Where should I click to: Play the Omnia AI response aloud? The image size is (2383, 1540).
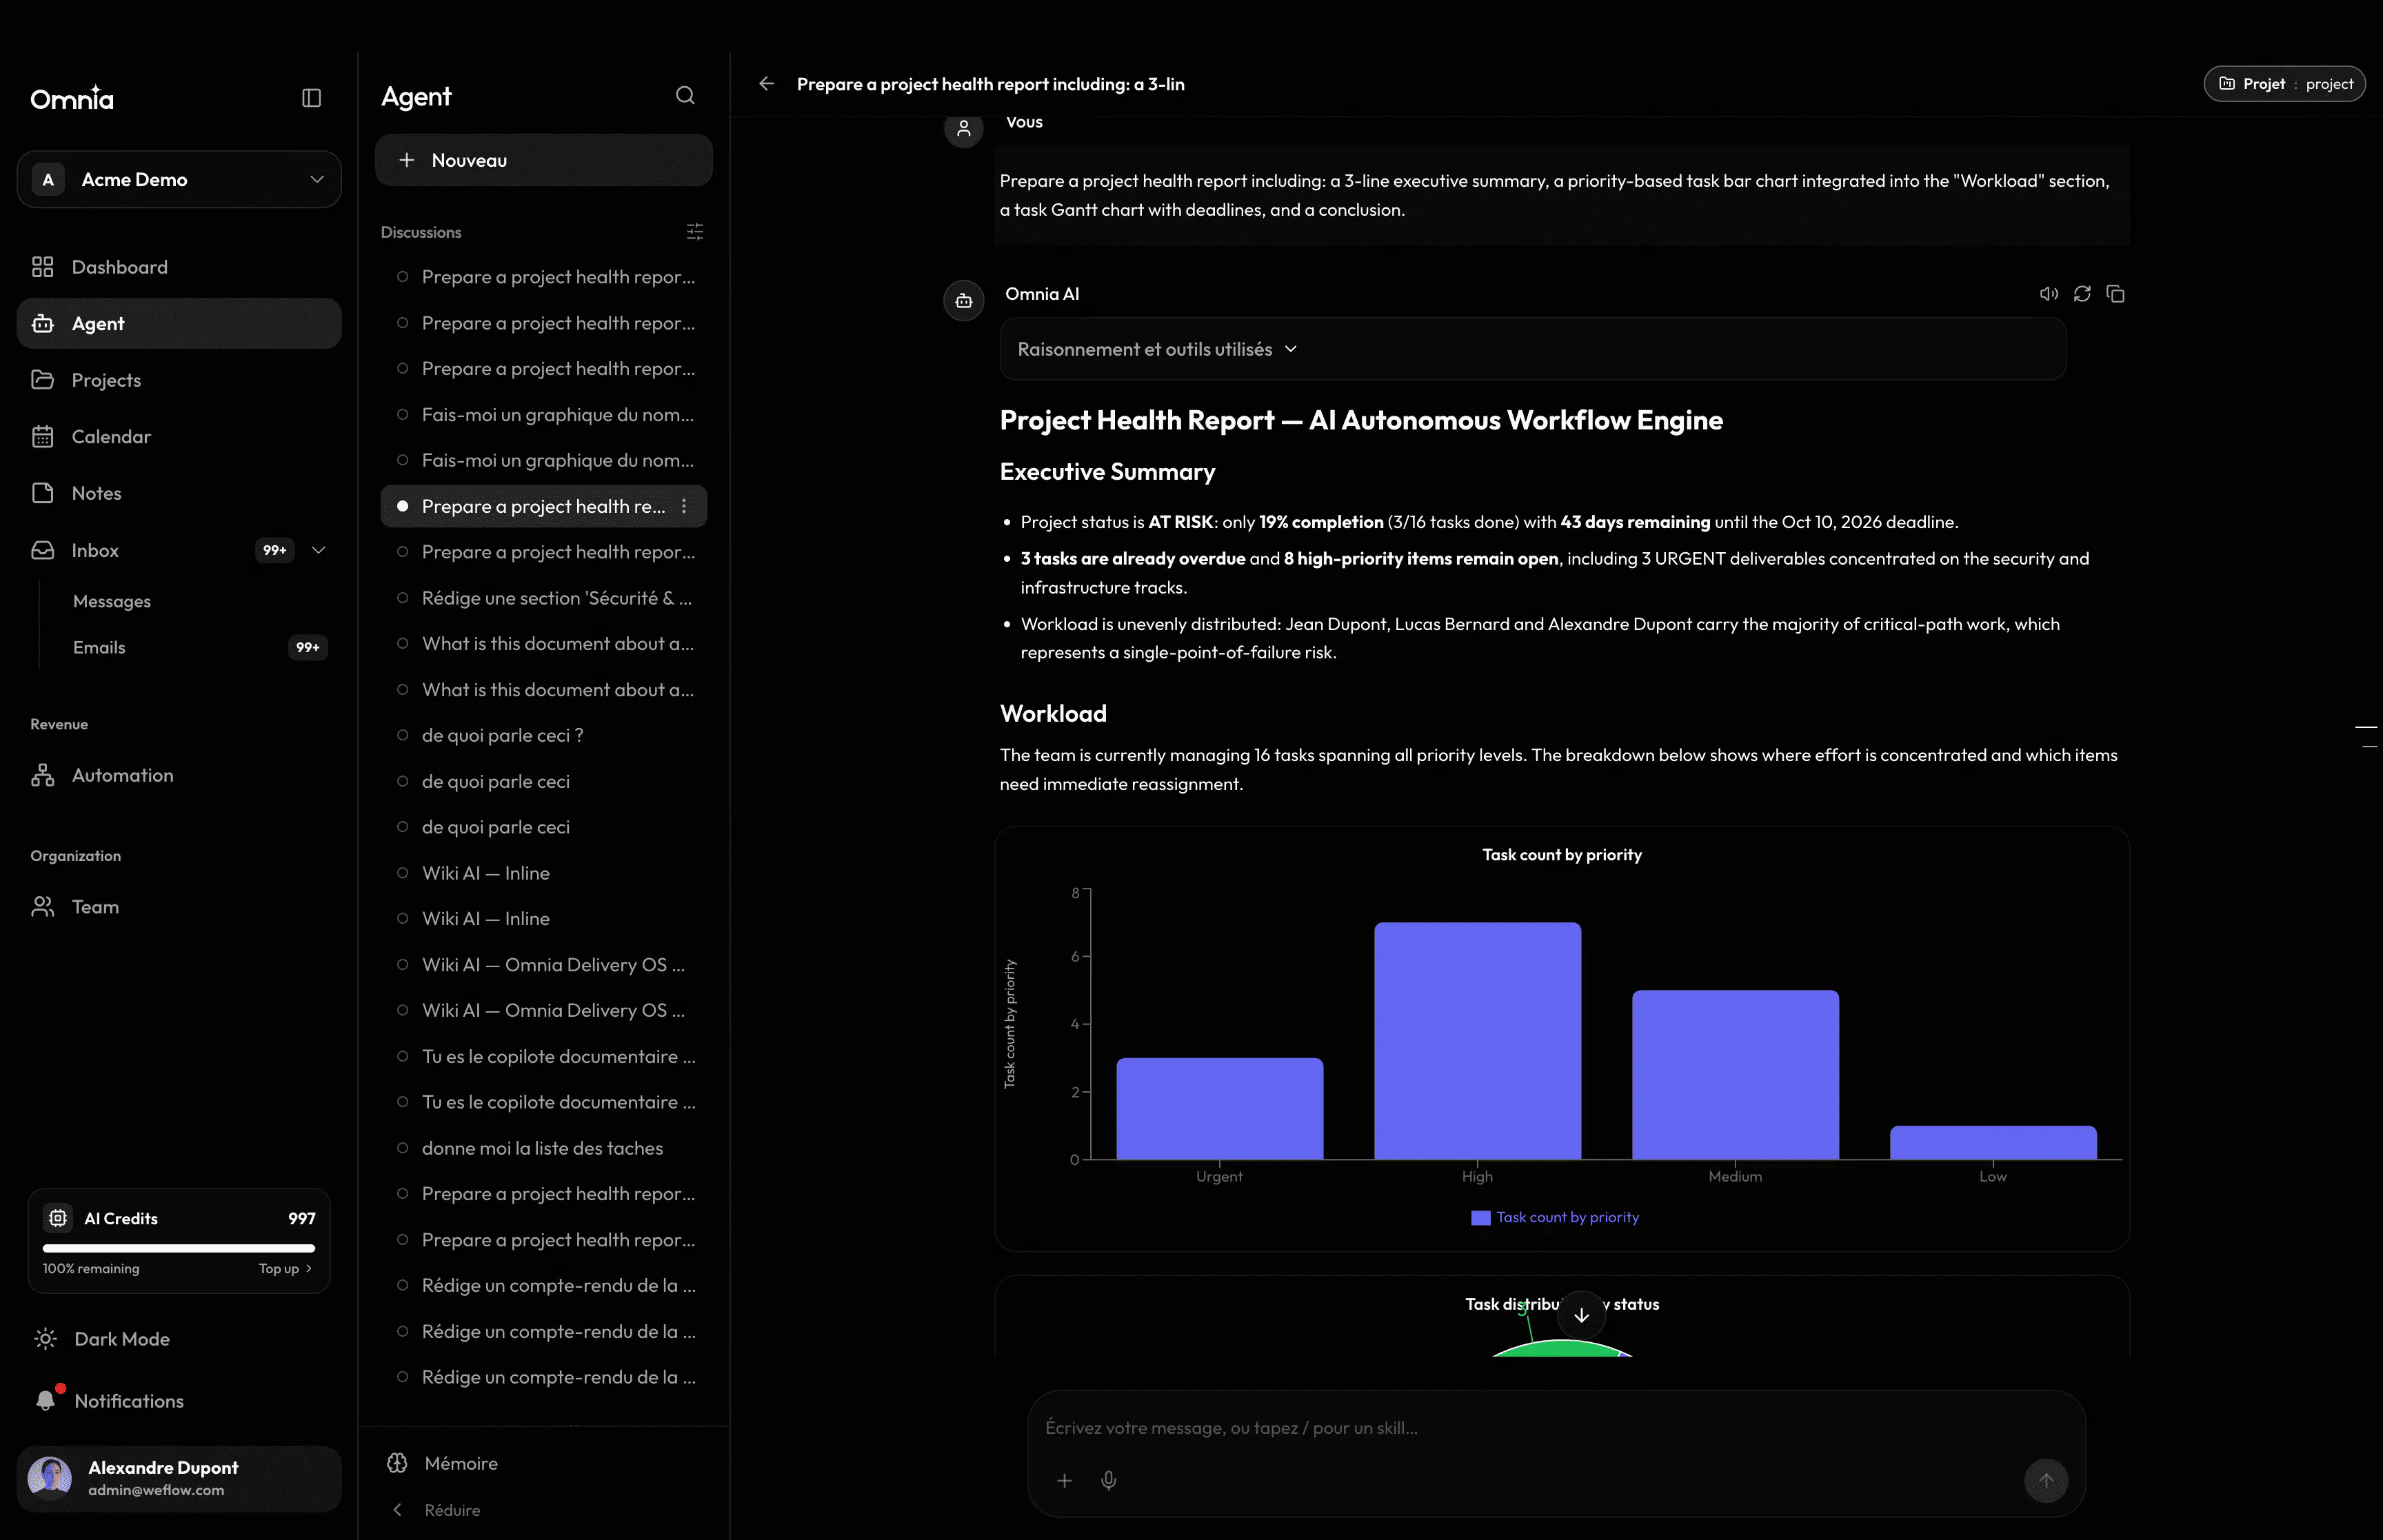pos(2048,294)
